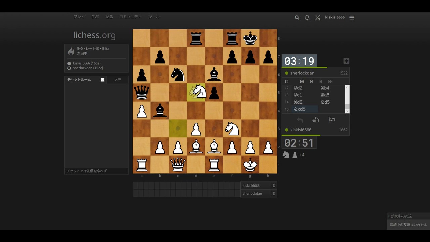Click the move list scrollbar up arrow
This screenshot has width=430, height=242.
coord(347,87)
